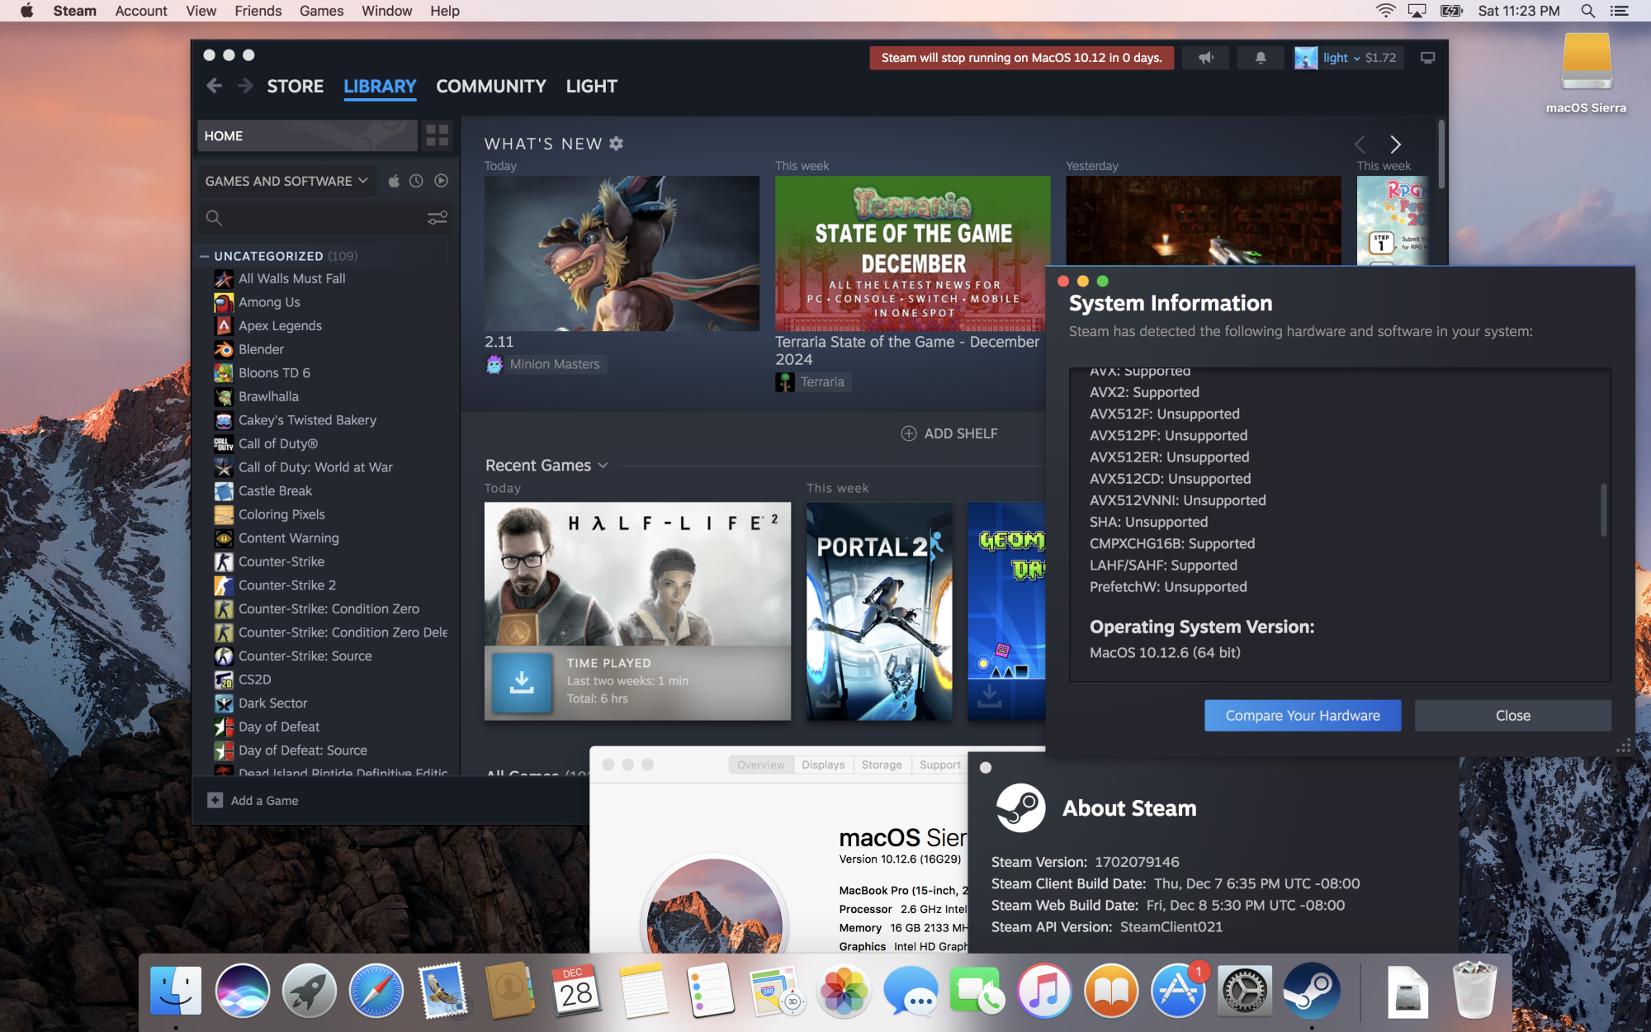Open the Friends menu in menu bar

[258, 11]
